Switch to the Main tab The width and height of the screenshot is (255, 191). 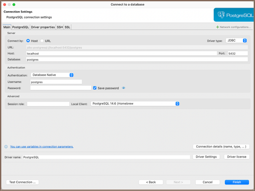7,27
